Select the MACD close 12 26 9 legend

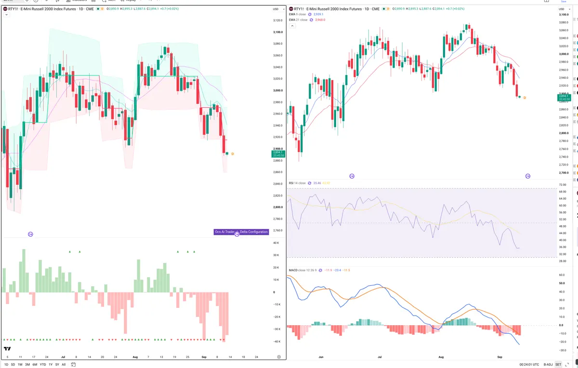(x=302, y=270)
